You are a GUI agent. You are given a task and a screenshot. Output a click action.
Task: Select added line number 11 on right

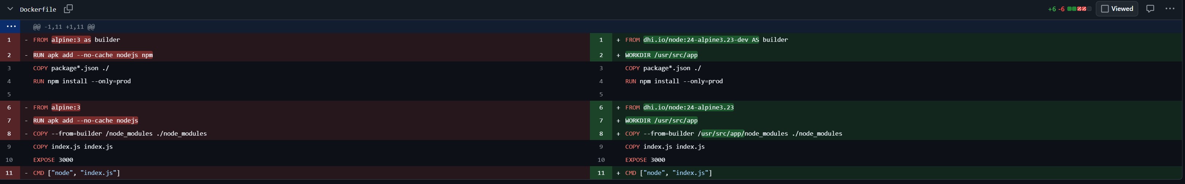point(600,173)
